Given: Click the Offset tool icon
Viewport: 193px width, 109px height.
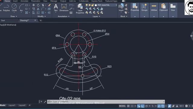Looking at the screenshot, I should click(49, 13).
